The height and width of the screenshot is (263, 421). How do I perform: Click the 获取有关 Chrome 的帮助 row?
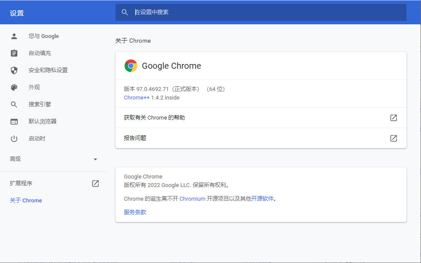click(x=261, y=117)
